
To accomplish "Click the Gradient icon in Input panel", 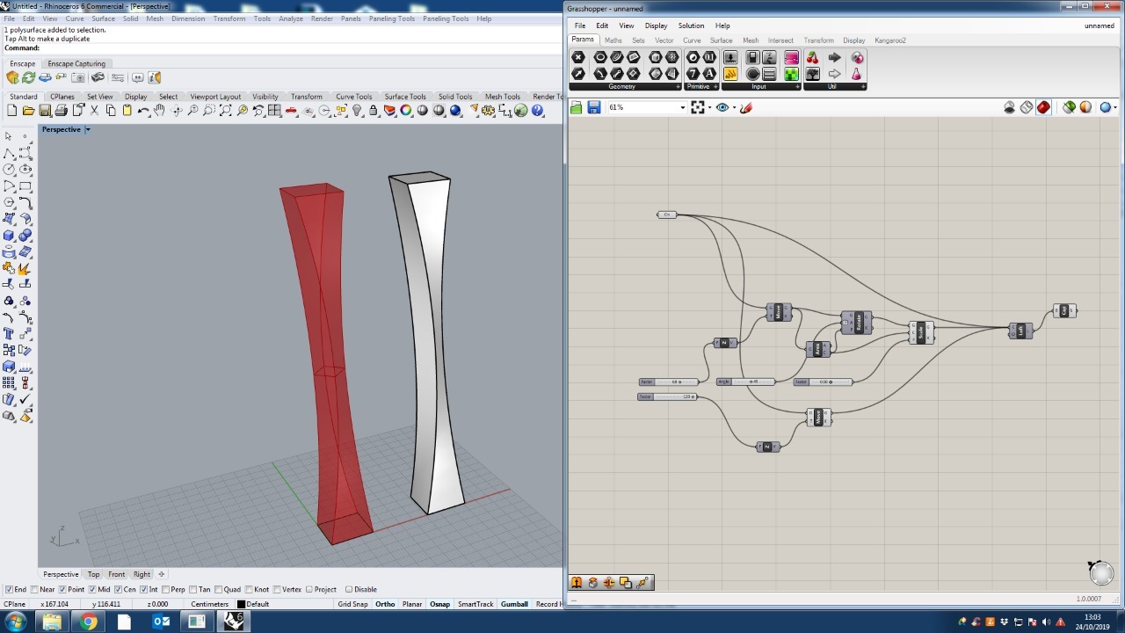I will click(x=792, y=57).
